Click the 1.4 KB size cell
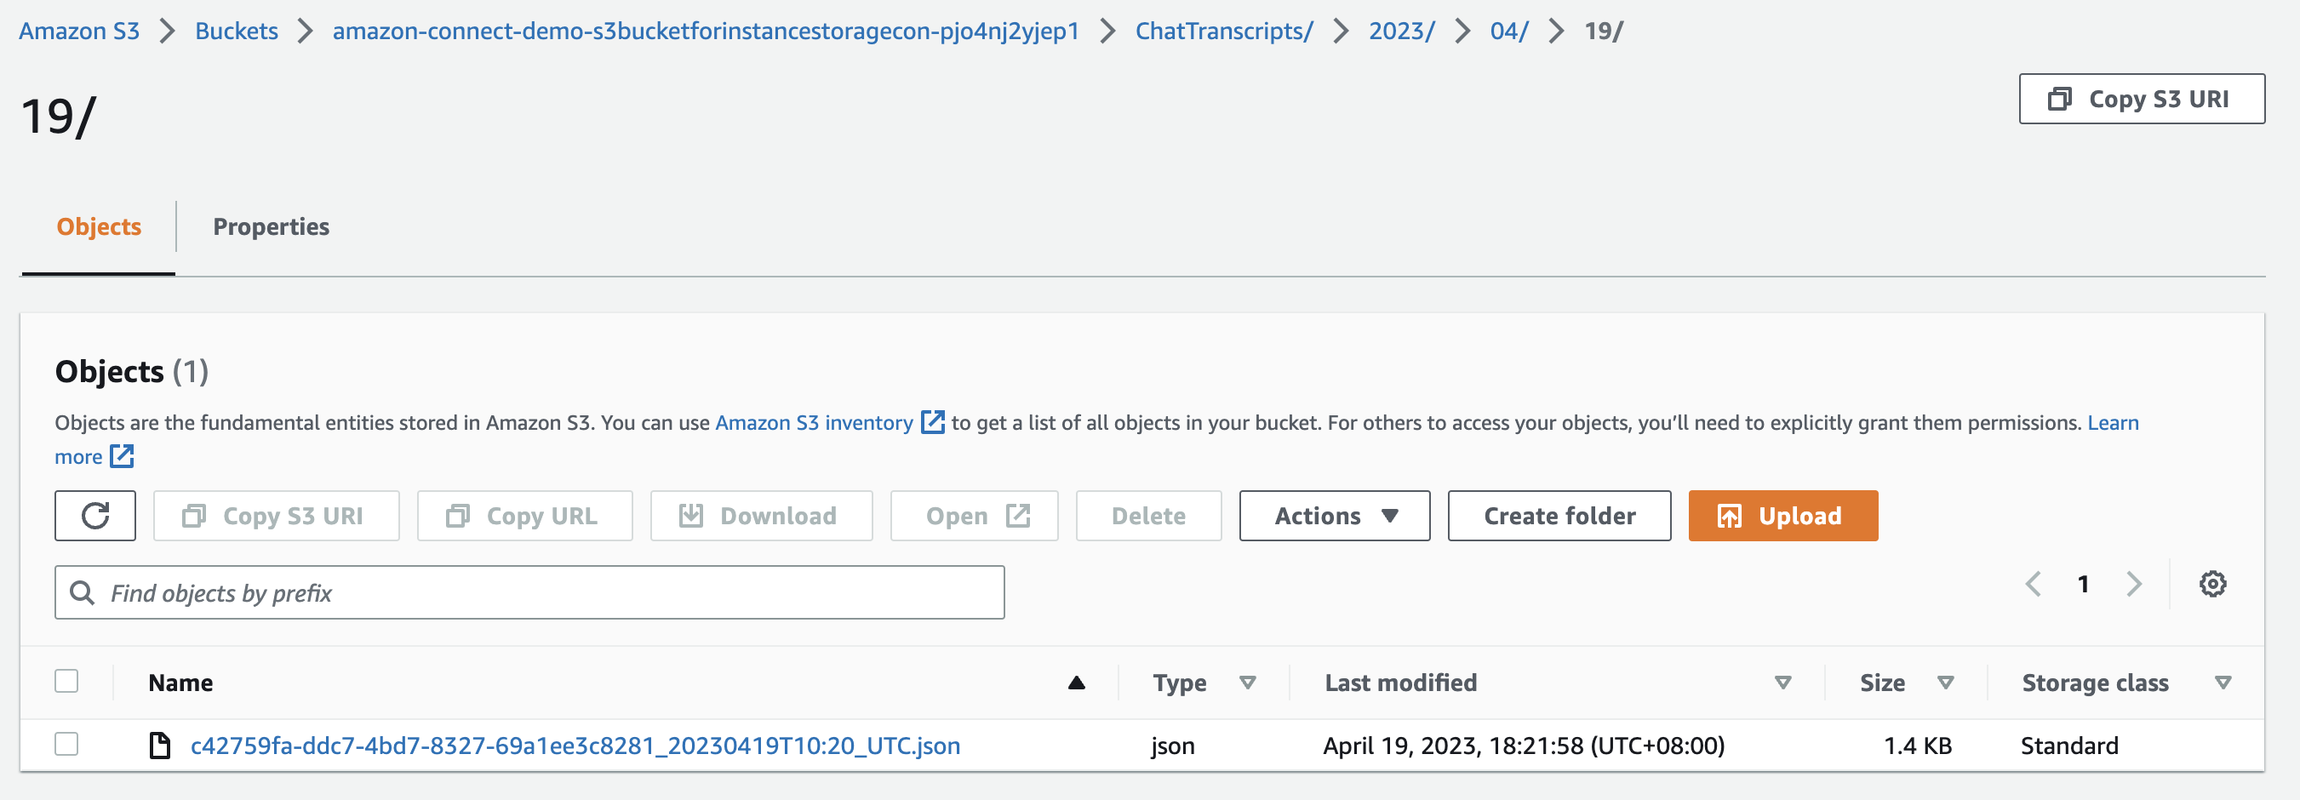 [1917, 745]
